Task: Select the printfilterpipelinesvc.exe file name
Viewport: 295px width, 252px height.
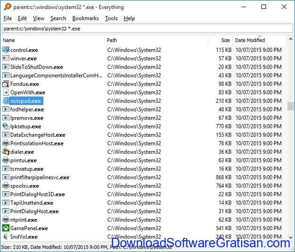Action: pos(40,177)
